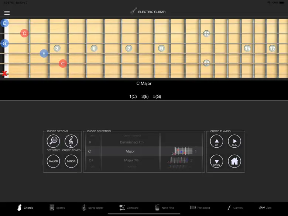Tap the fret 9 marker
The height and width of the screenshot is (216, 288).
(161, 48)
